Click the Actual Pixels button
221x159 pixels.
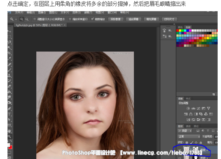[x=116, y=19]
